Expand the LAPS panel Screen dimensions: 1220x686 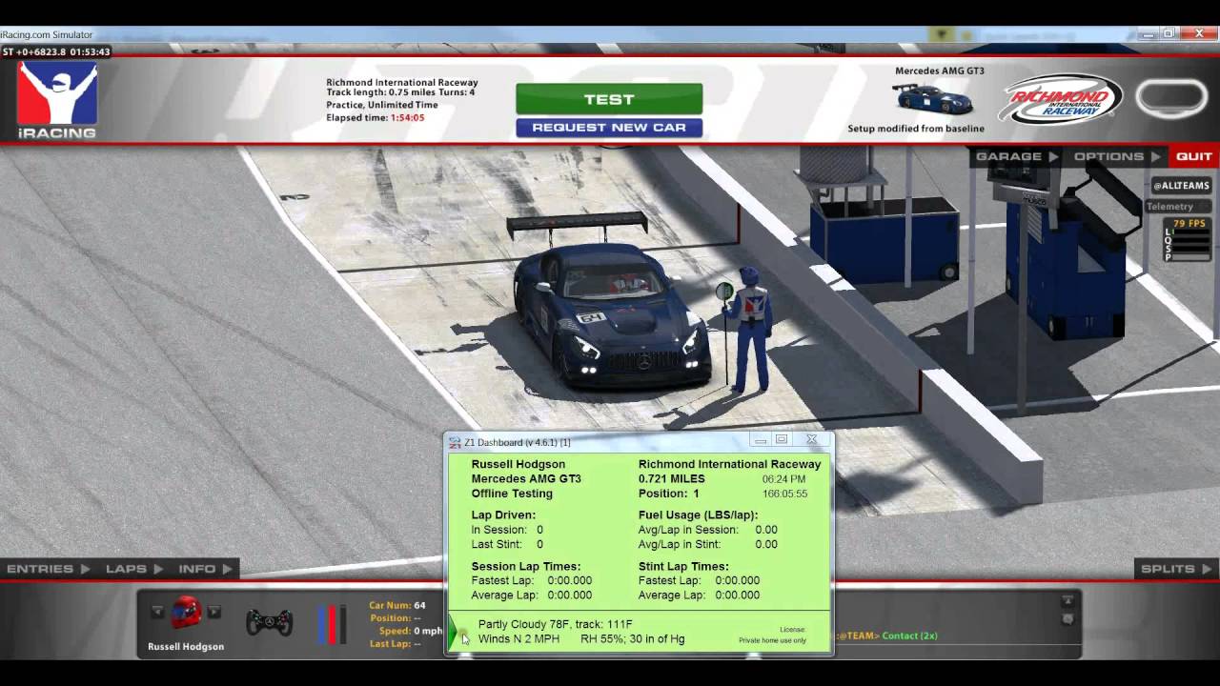pos(133,569)
